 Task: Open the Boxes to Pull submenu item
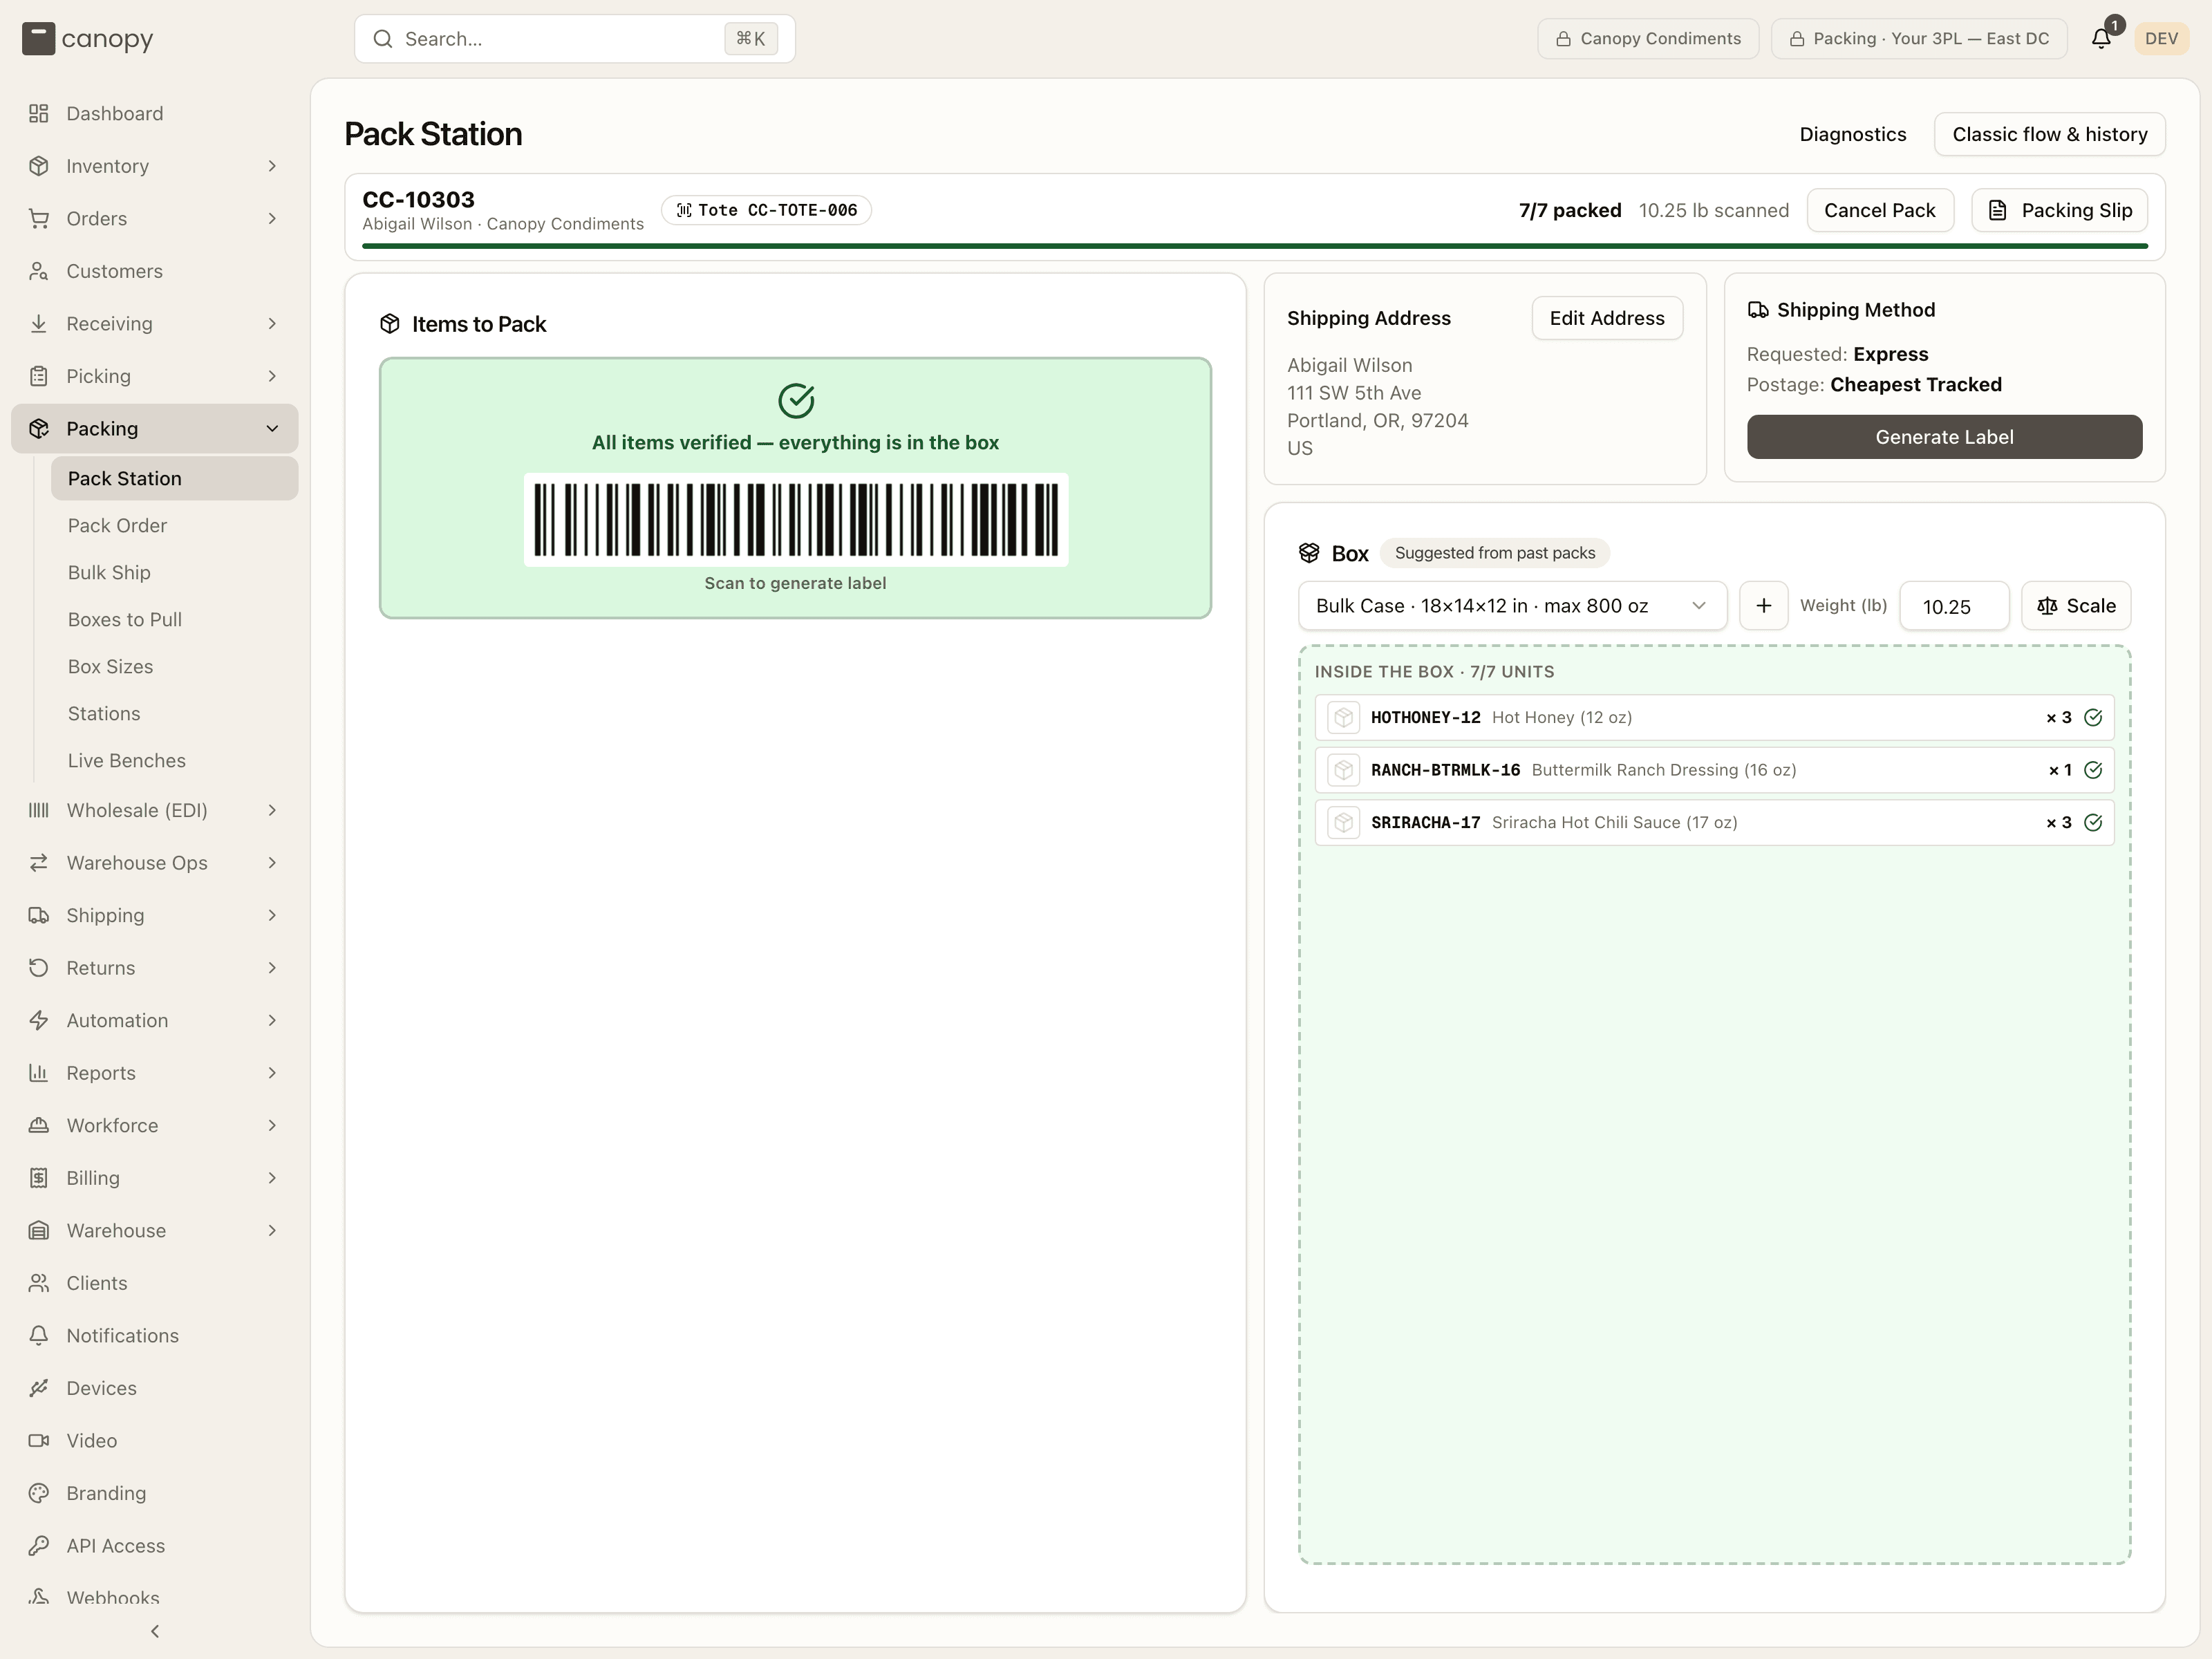tap(174, 619)
